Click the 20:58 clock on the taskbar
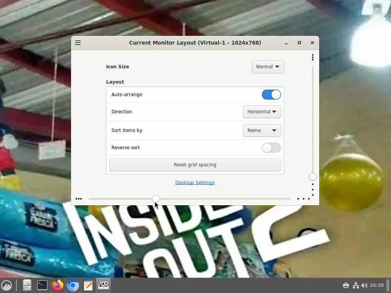391x293 pixels. (x=376, y=285)
